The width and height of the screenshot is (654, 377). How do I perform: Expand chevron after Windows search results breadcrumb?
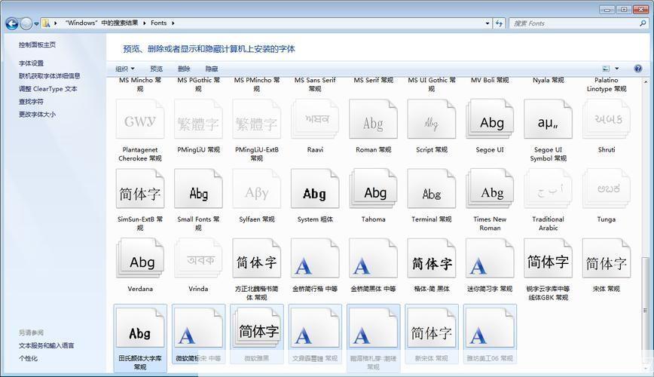tap(145, 23)
